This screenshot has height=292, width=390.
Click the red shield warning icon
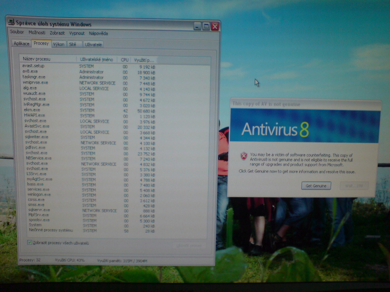244,156
